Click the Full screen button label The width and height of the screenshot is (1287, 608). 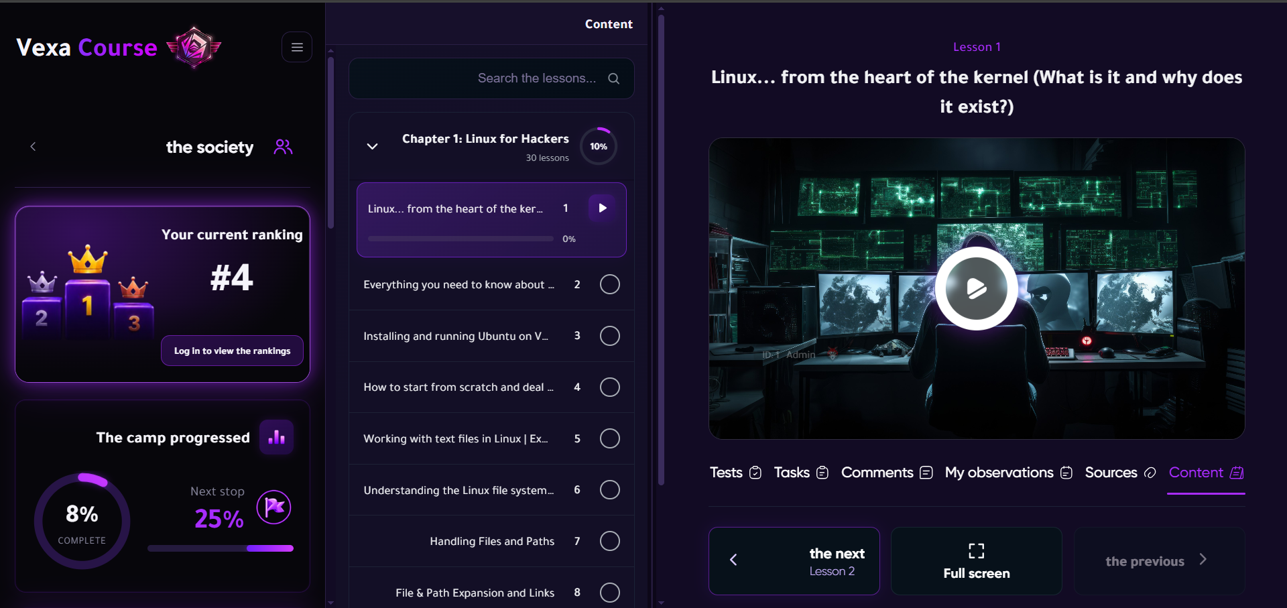pos(976,573)
